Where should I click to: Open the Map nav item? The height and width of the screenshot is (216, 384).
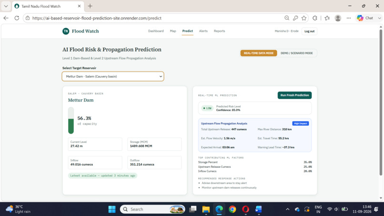coord(173,31)
